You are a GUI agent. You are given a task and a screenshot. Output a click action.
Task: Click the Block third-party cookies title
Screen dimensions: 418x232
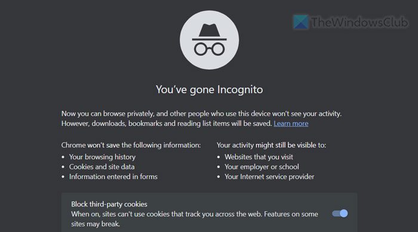109,205
